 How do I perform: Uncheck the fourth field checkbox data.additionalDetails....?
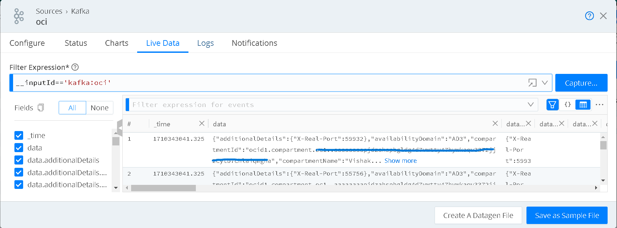tap(19, 173)
